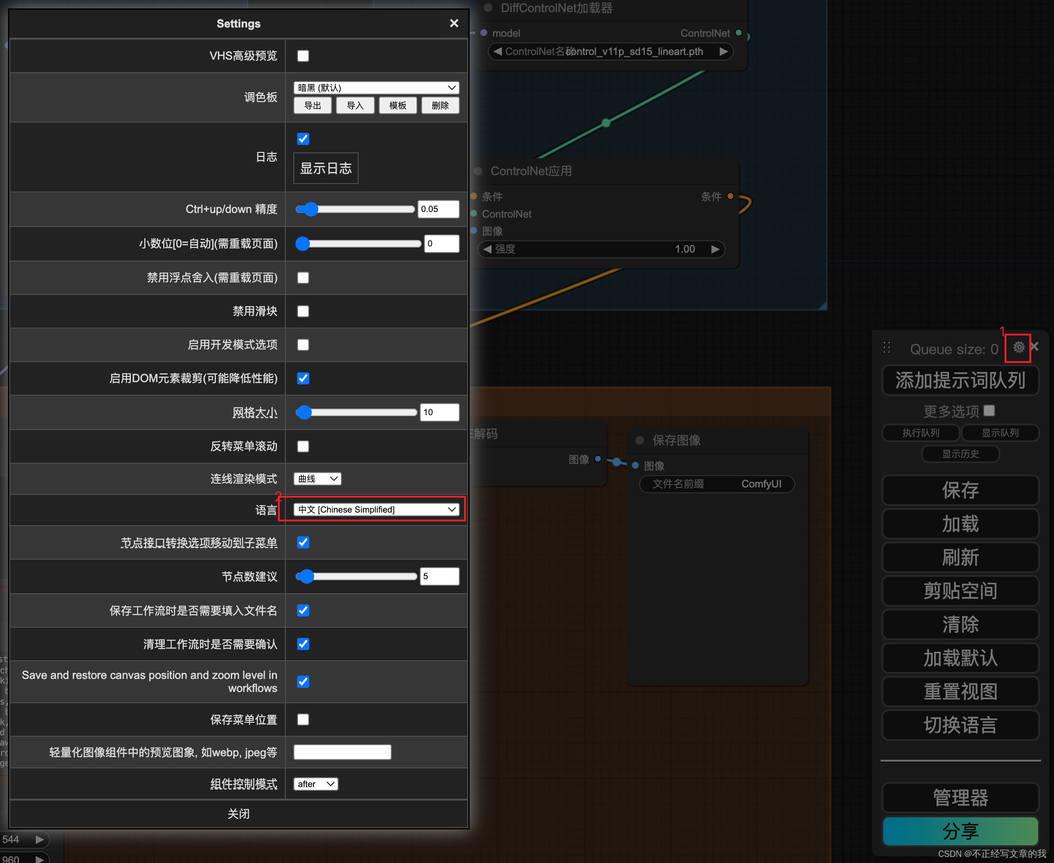Grab the queue panel drag handle dots
This screenshot has height=863, width=1054.
coord(887,348)
